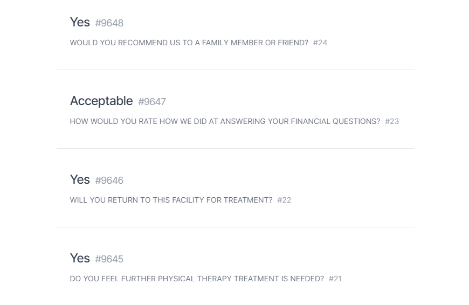469x305 pixels.
Task: Open the 'Would you recommend us' question
Action: 189,43
